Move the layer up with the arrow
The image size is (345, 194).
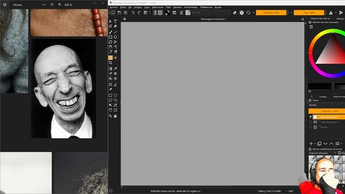[x=332, y=144]
